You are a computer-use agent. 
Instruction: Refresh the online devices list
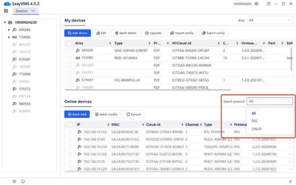134,114
